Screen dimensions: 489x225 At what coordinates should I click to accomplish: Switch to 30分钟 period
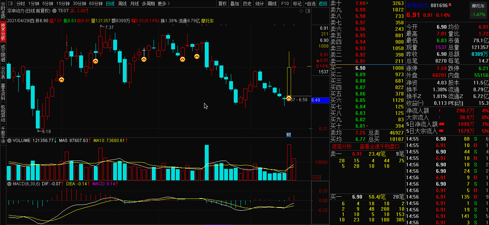coord(79,4)
